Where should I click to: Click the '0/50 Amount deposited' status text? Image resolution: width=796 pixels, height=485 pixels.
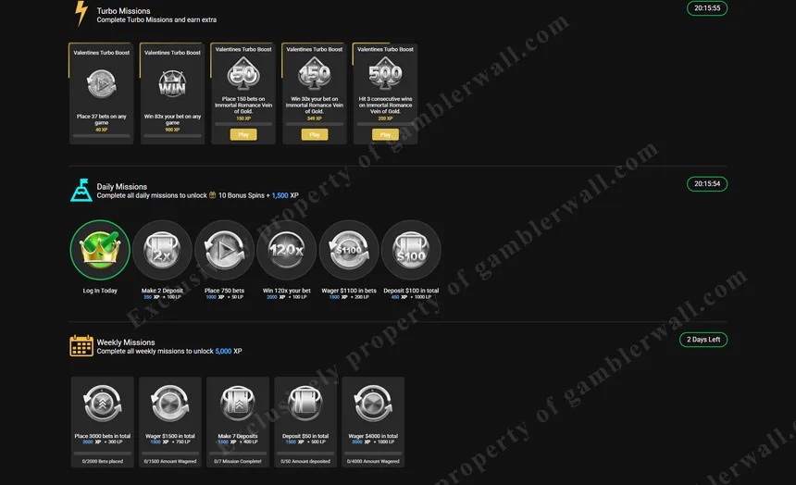pyautogui.click(x=305, y=462)
